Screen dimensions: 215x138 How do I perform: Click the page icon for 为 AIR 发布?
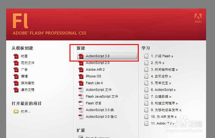click(x=146, y=117)
